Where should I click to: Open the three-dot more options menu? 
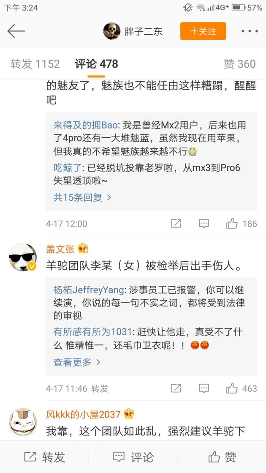pos(250,31)
